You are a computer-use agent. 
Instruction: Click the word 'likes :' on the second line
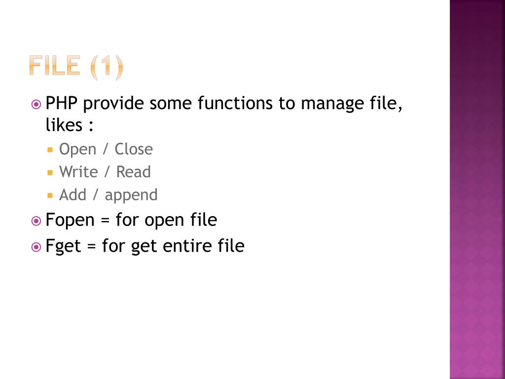click(x=70, y=125)
